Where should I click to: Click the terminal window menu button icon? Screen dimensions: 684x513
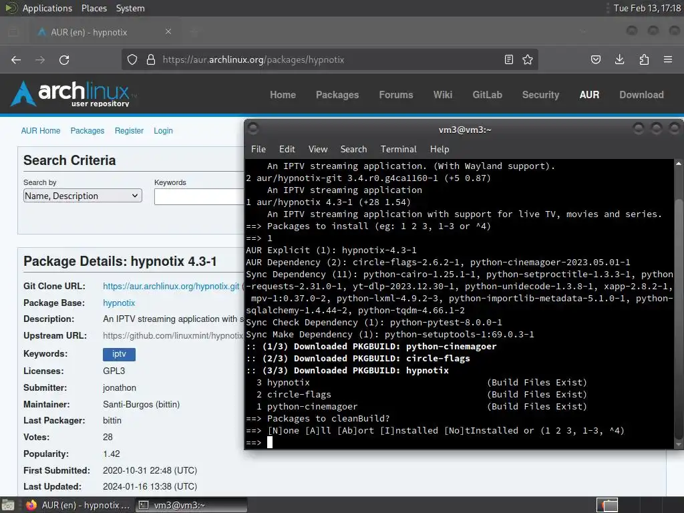click(253, 129)
